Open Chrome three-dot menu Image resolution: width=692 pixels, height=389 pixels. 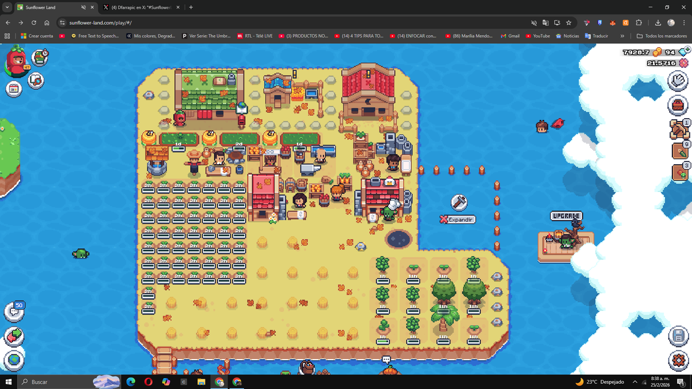[684, 22]
